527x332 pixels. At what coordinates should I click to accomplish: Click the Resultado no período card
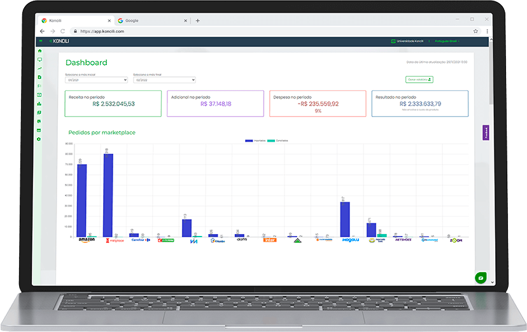click(420, 104)
